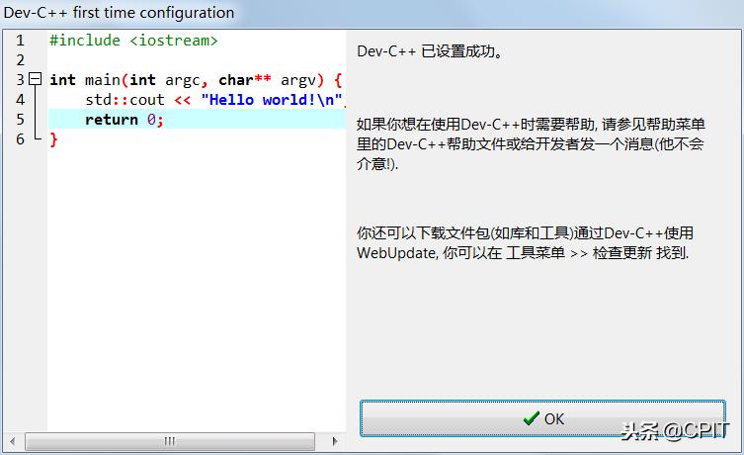Click empty line number 2 in the gutter
Screen dimensions: 744x455
pos(20,60)
